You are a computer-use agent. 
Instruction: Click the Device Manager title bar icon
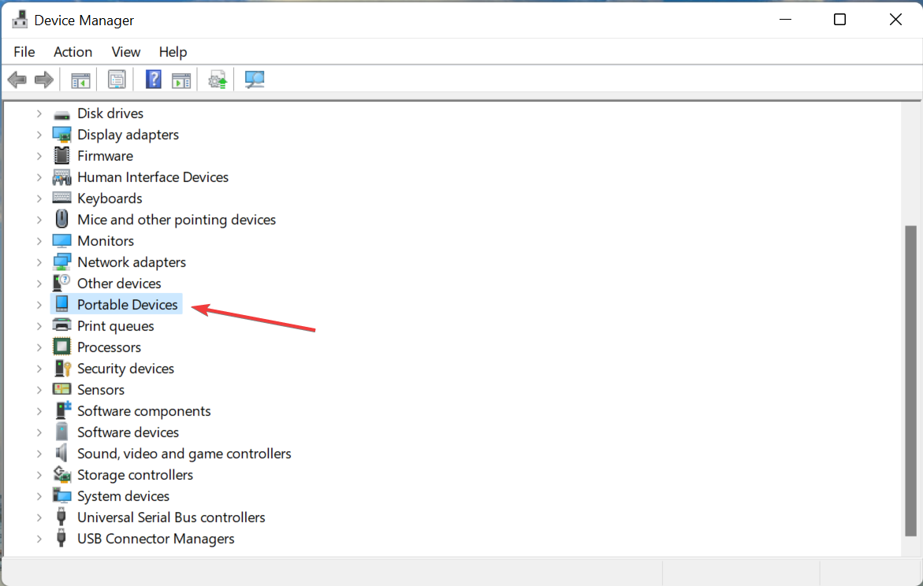pos(20,20)
